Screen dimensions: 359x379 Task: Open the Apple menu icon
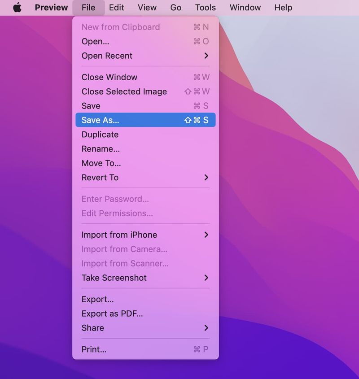pos(17,8)
